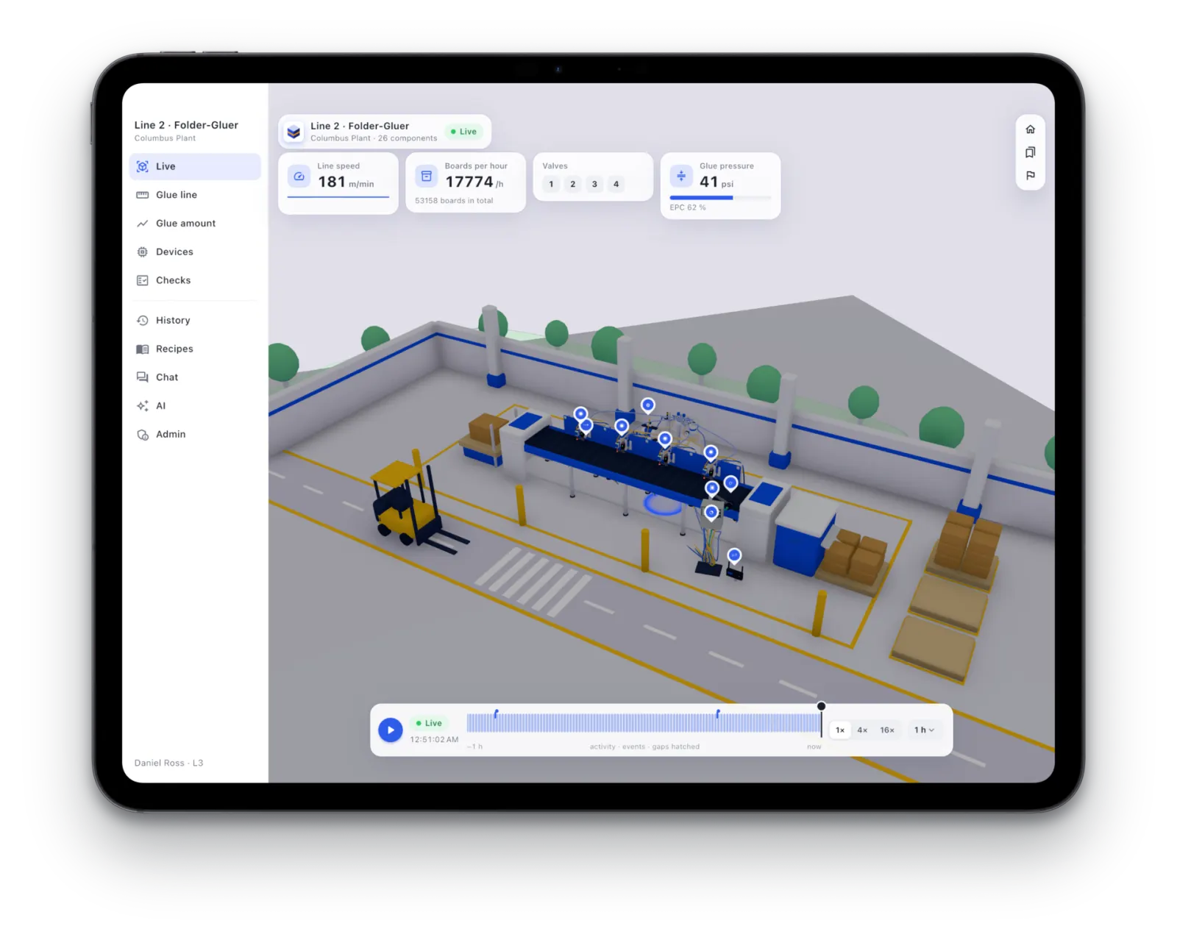Screen dimensions: 1177x940
Task: Click the Line speed card
Action: click(338, 183)
